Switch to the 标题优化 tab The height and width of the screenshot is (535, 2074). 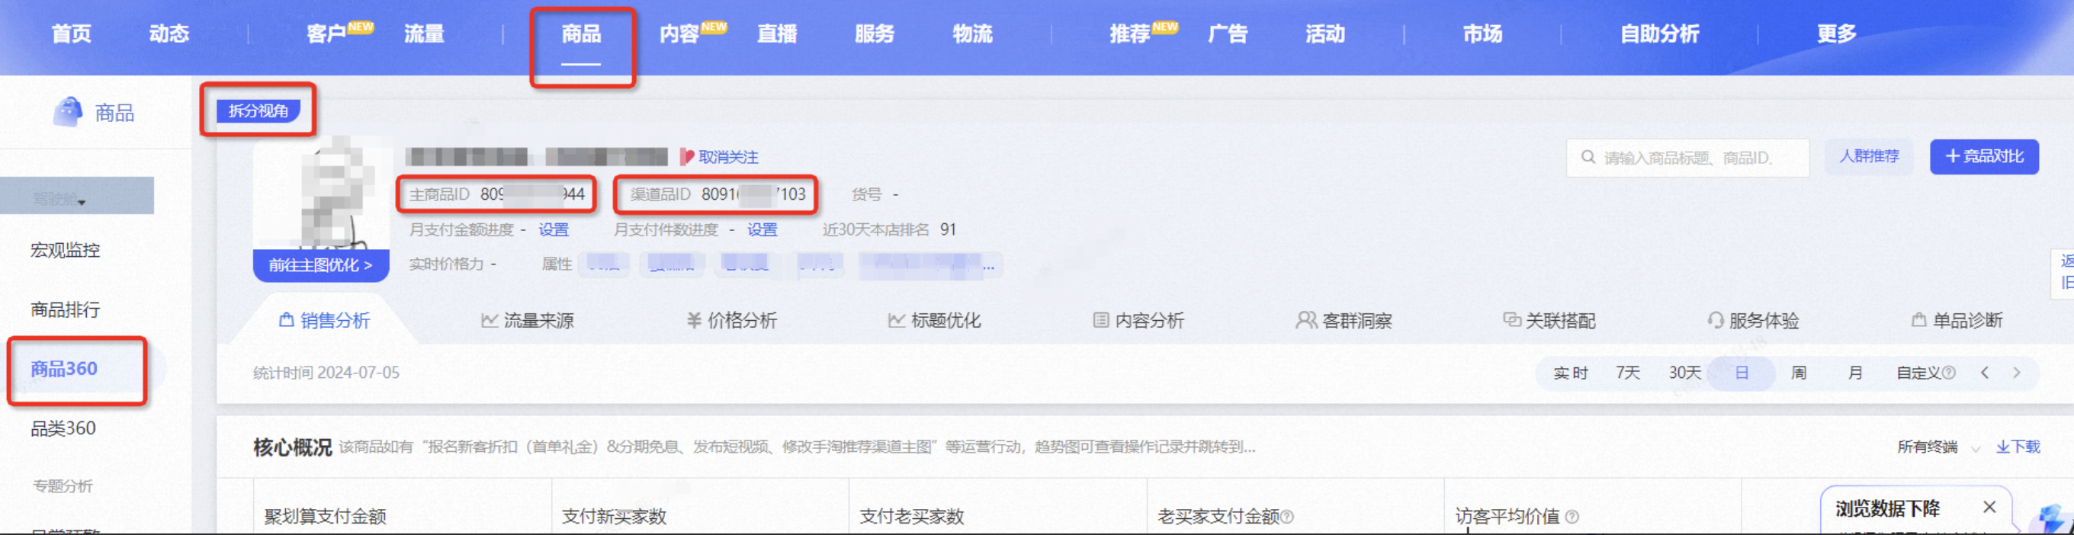pyautogui.click(x=935, y=320)
